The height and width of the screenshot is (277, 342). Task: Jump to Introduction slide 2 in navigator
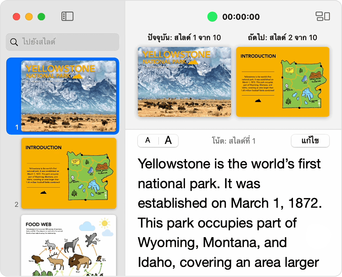[68, 173]
